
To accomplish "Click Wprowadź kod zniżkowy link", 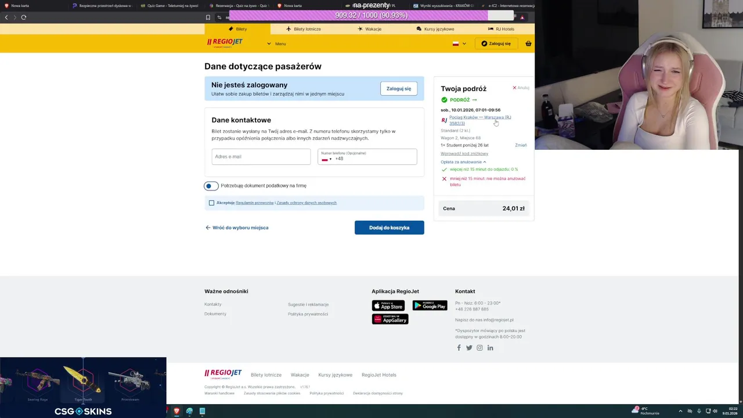I will pos(464,154).
